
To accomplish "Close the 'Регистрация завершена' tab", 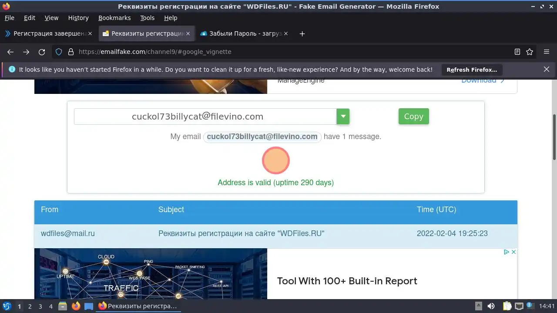I will (90, 33).
